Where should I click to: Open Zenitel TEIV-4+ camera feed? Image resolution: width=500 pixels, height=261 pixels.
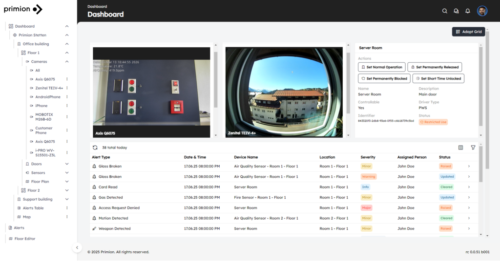pyautogui.click(x=284, y=92)
